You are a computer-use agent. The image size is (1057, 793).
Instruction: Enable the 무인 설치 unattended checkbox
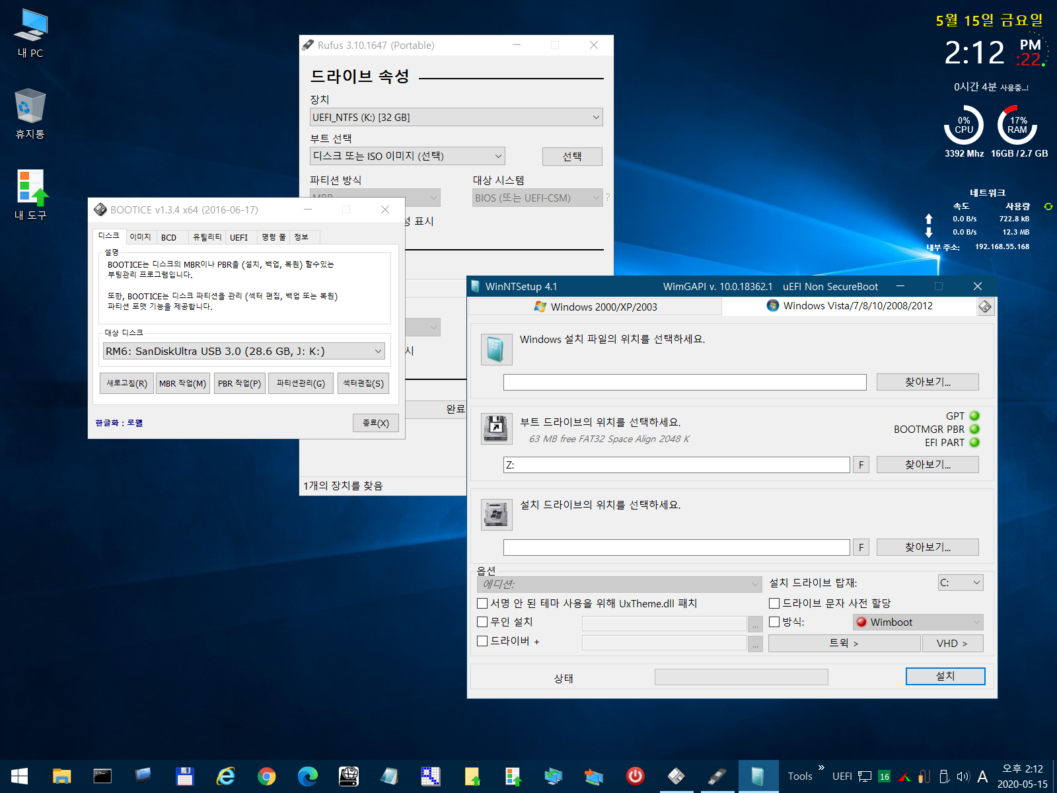click(x=482, y=622)
